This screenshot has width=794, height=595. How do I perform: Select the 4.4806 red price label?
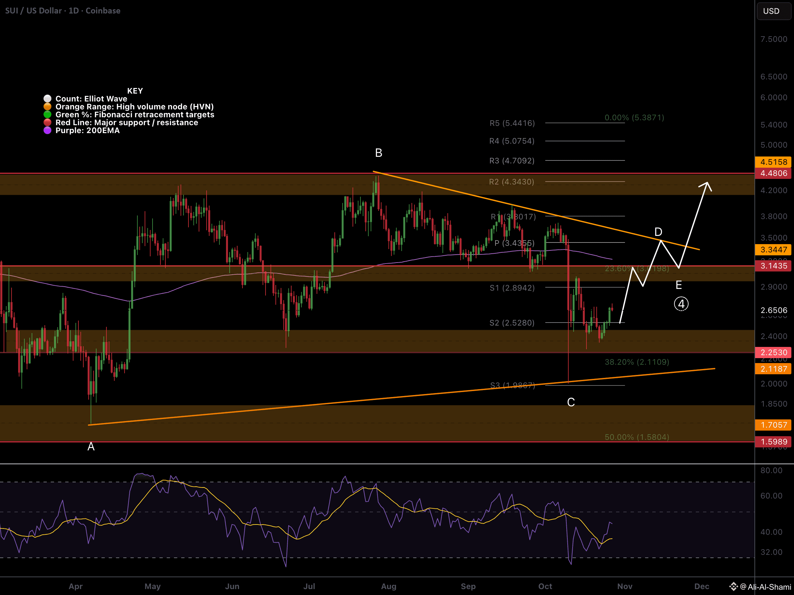pyautogui.click(x=773, y=173)
